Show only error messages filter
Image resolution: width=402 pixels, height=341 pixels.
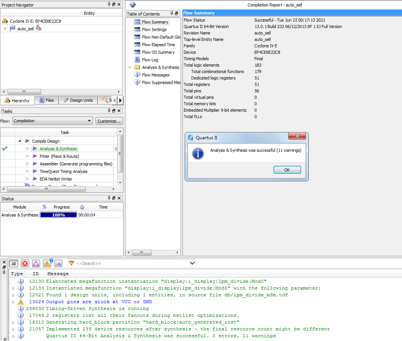pos(25,263)
